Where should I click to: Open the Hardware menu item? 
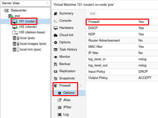(x=66, y=28)
